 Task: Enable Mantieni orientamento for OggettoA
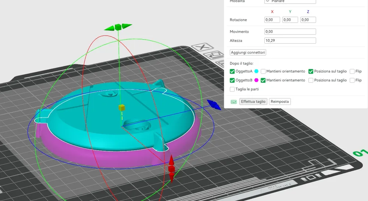coord(263,71)
